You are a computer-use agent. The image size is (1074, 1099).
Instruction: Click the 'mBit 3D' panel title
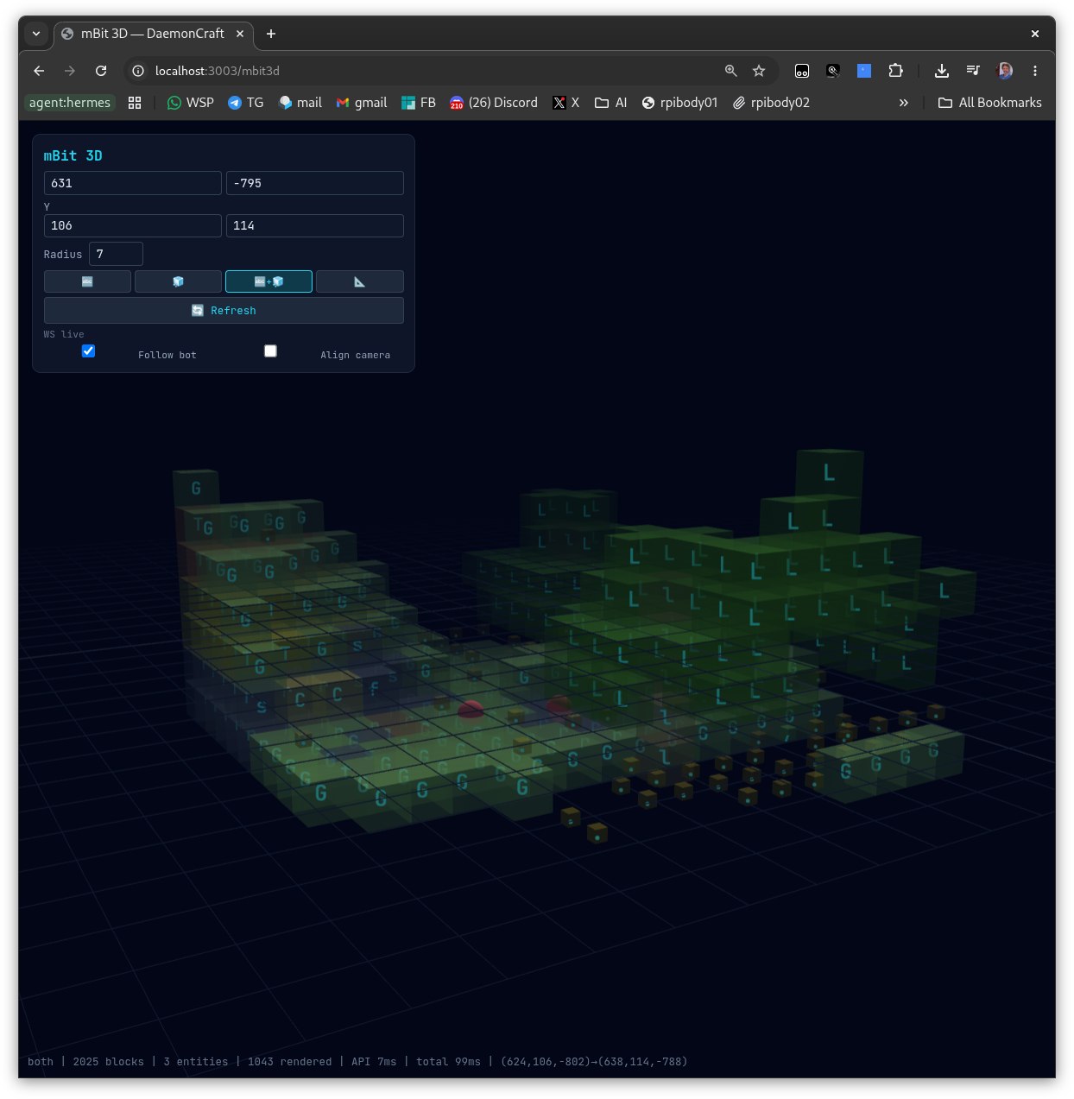coord(73,155)
